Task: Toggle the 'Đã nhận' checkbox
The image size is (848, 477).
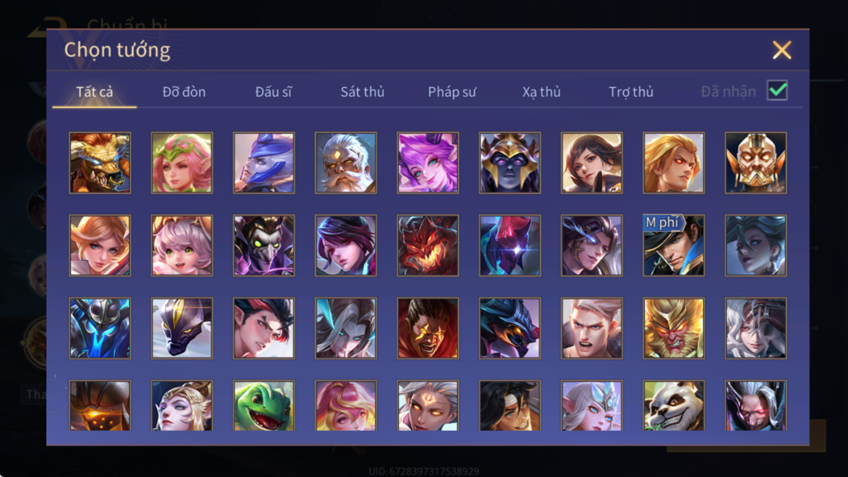Action: 777,91
